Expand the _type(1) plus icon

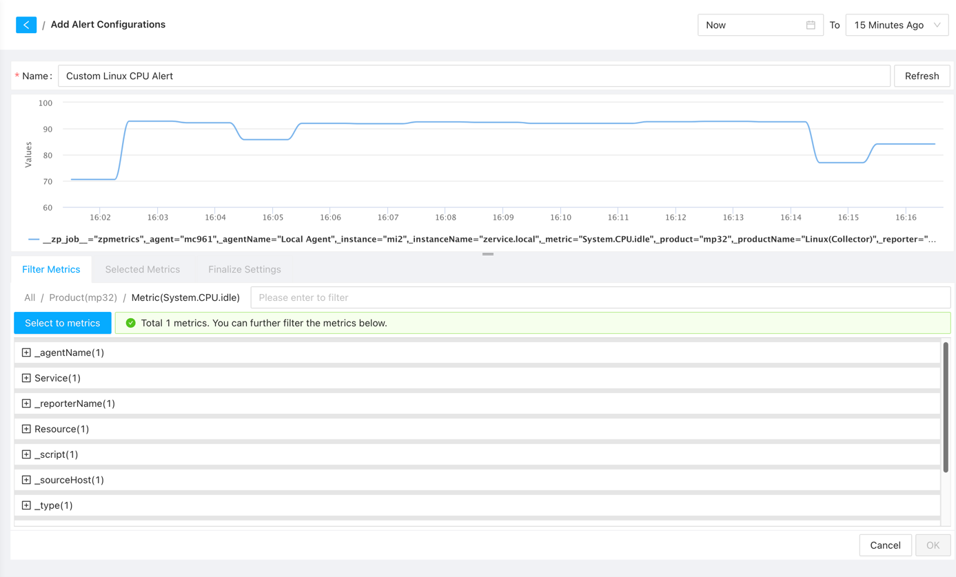26,505
